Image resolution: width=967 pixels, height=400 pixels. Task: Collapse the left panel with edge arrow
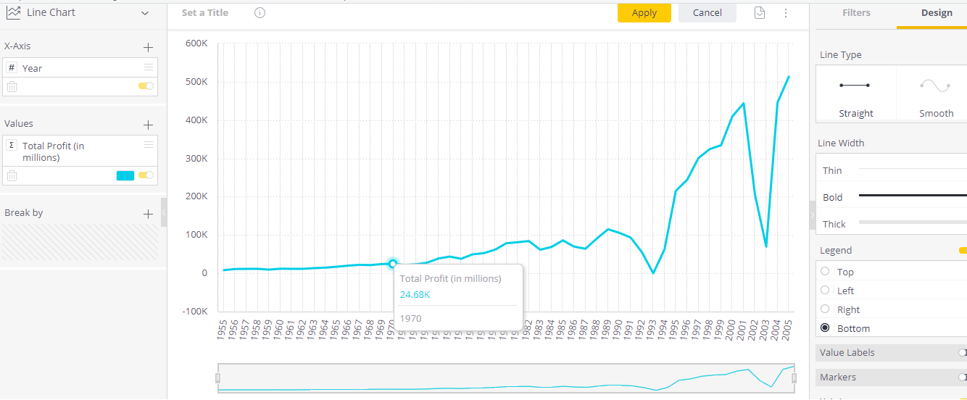tap(164, 212)
